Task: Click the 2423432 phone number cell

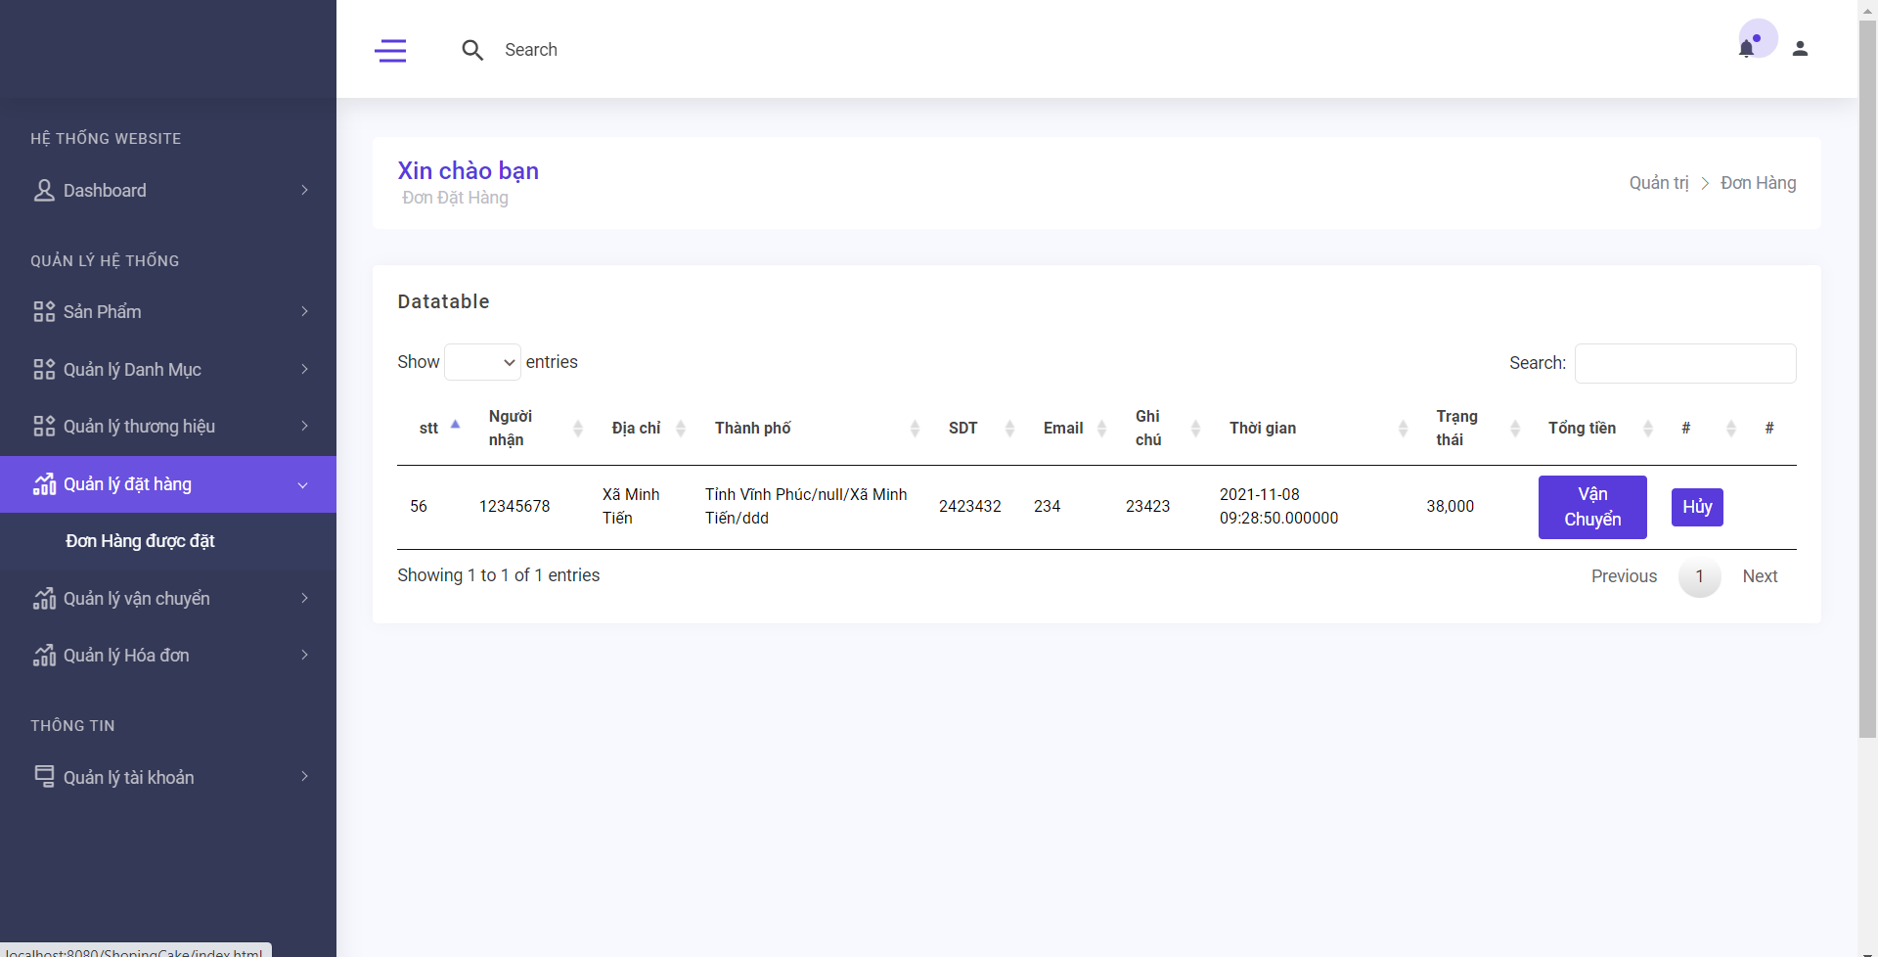Action: 970,506
